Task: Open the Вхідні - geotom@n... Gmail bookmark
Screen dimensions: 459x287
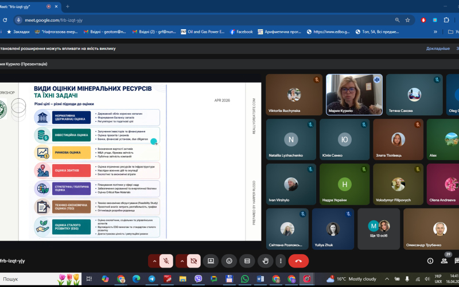Action: pyautogui.click(x=105, y=32)
